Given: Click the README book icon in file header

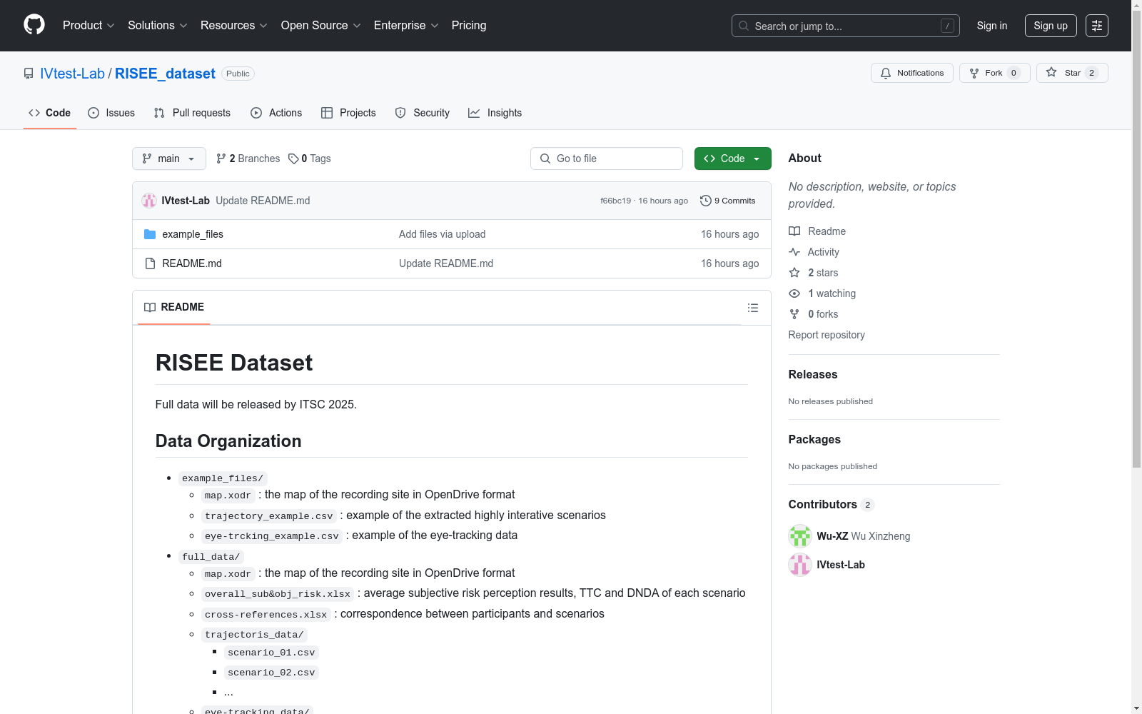Looking at the screenshot, I should click(150, 307).
